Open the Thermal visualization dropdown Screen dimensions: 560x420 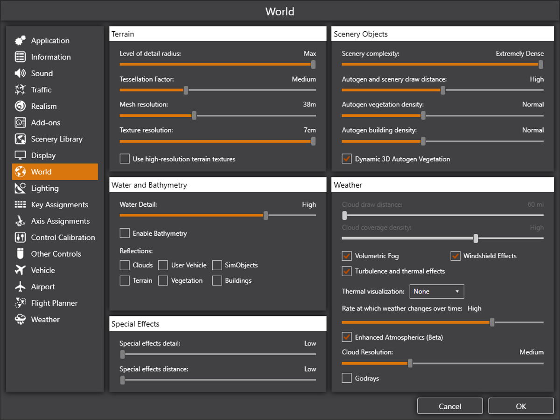[436, 291]
